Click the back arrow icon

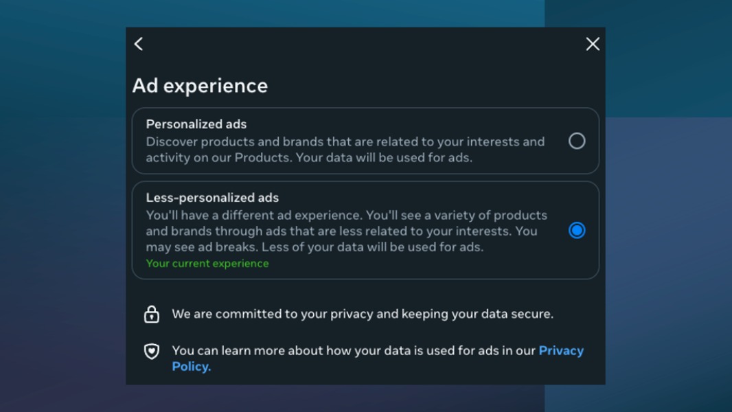coord(139,44)
